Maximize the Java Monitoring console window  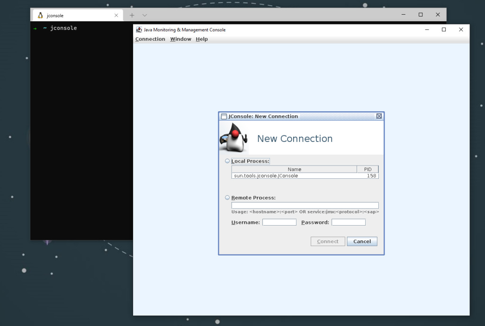443,30
